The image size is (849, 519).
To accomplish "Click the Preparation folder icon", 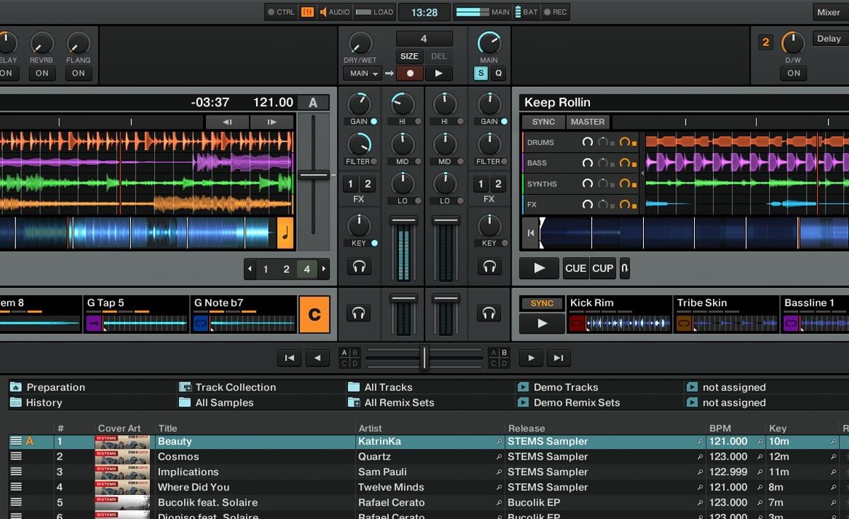I will (16, 387).
